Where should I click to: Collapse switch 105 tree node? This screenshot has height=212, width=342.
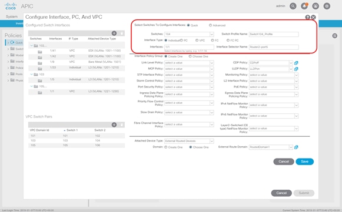(31, 86)
